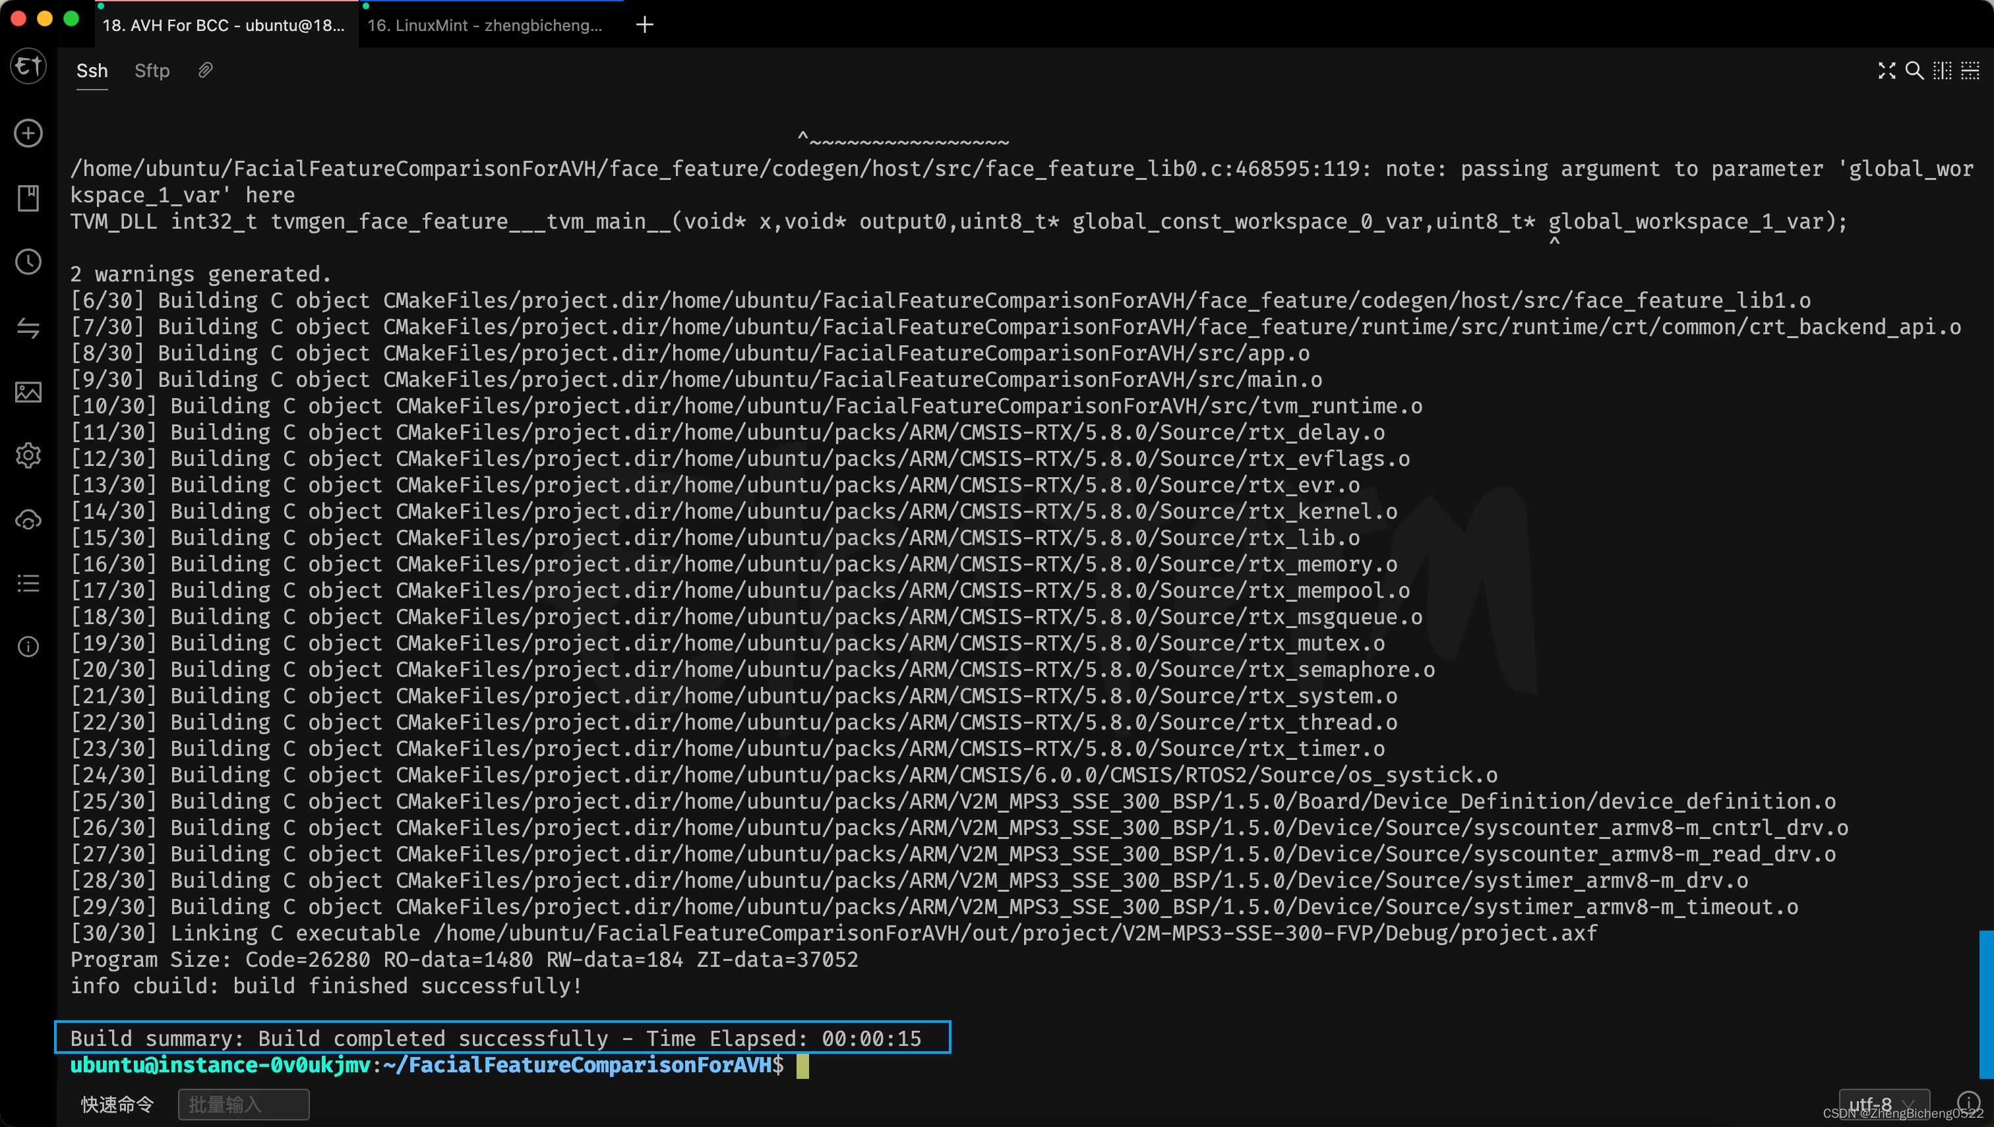Click the add new connection plus icon
This screenshot has width=1994, height=1127.
[28, 133]
